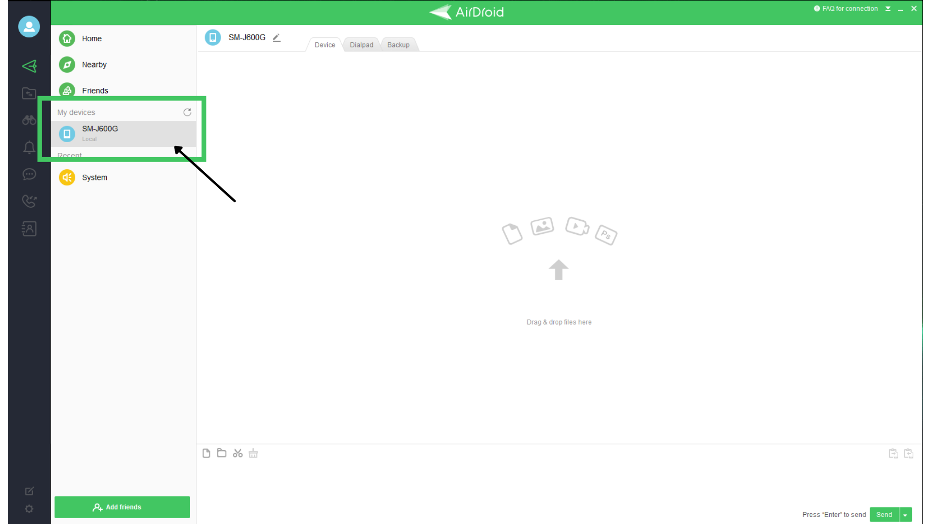Click the rename pencil icon for SM-J600G
Screen dimensions: 931x524
pos(276,37)
